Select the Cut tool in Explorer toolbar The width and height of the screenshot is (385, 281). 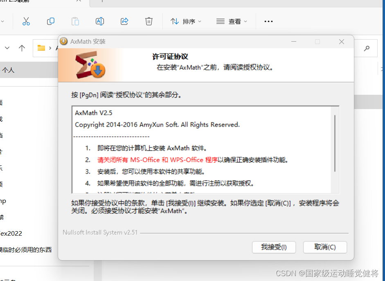[x=26, y=21]
